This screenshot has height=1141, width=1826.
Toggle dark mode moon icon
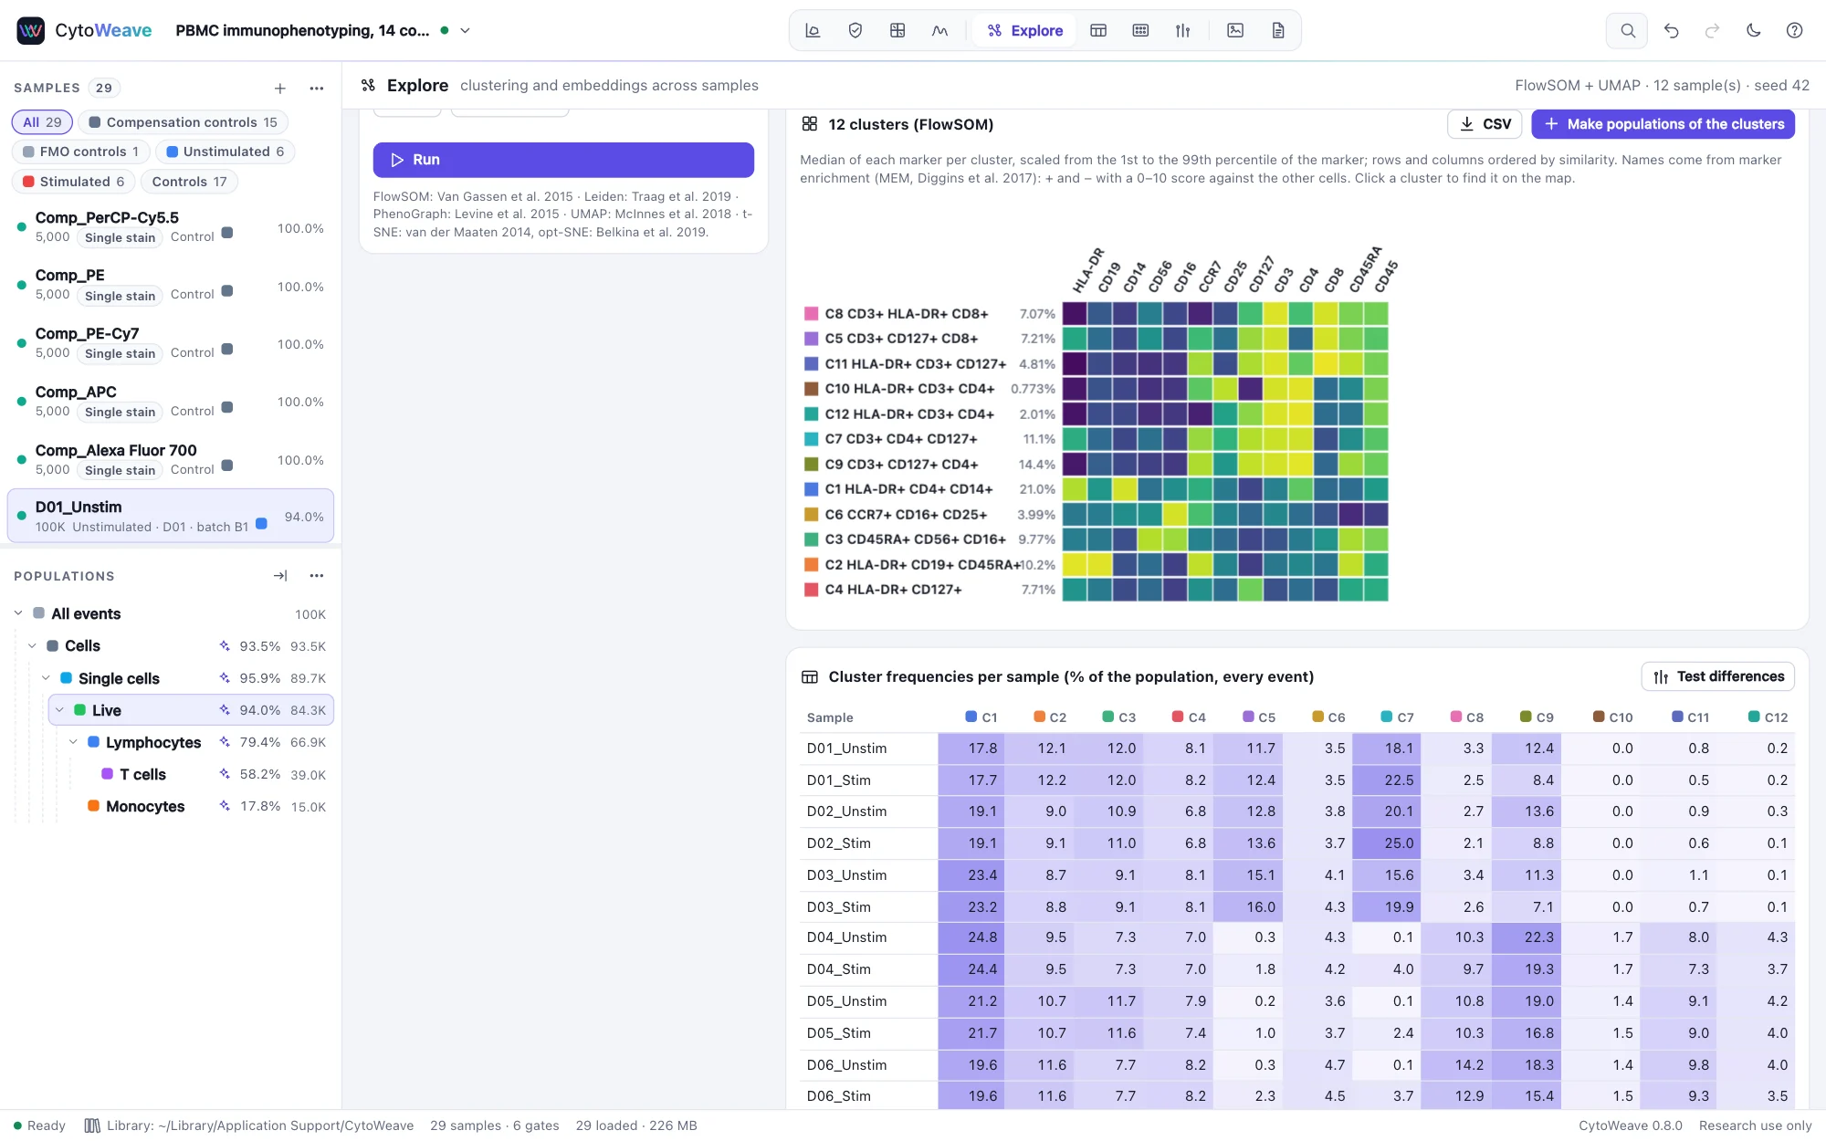pos(1754,30)
